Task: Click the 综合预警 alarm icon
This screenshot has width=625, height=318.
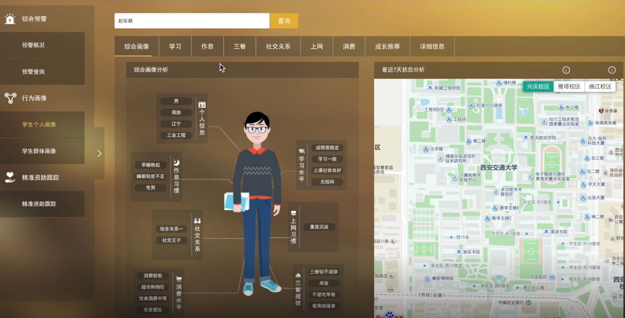Action: point(10,19)
